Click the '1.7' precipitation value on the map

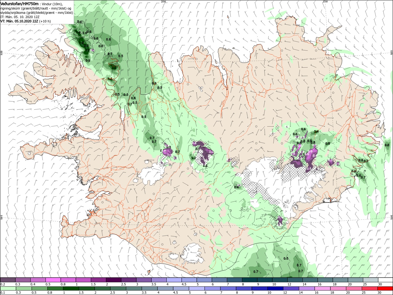click(x=88, y=50)
